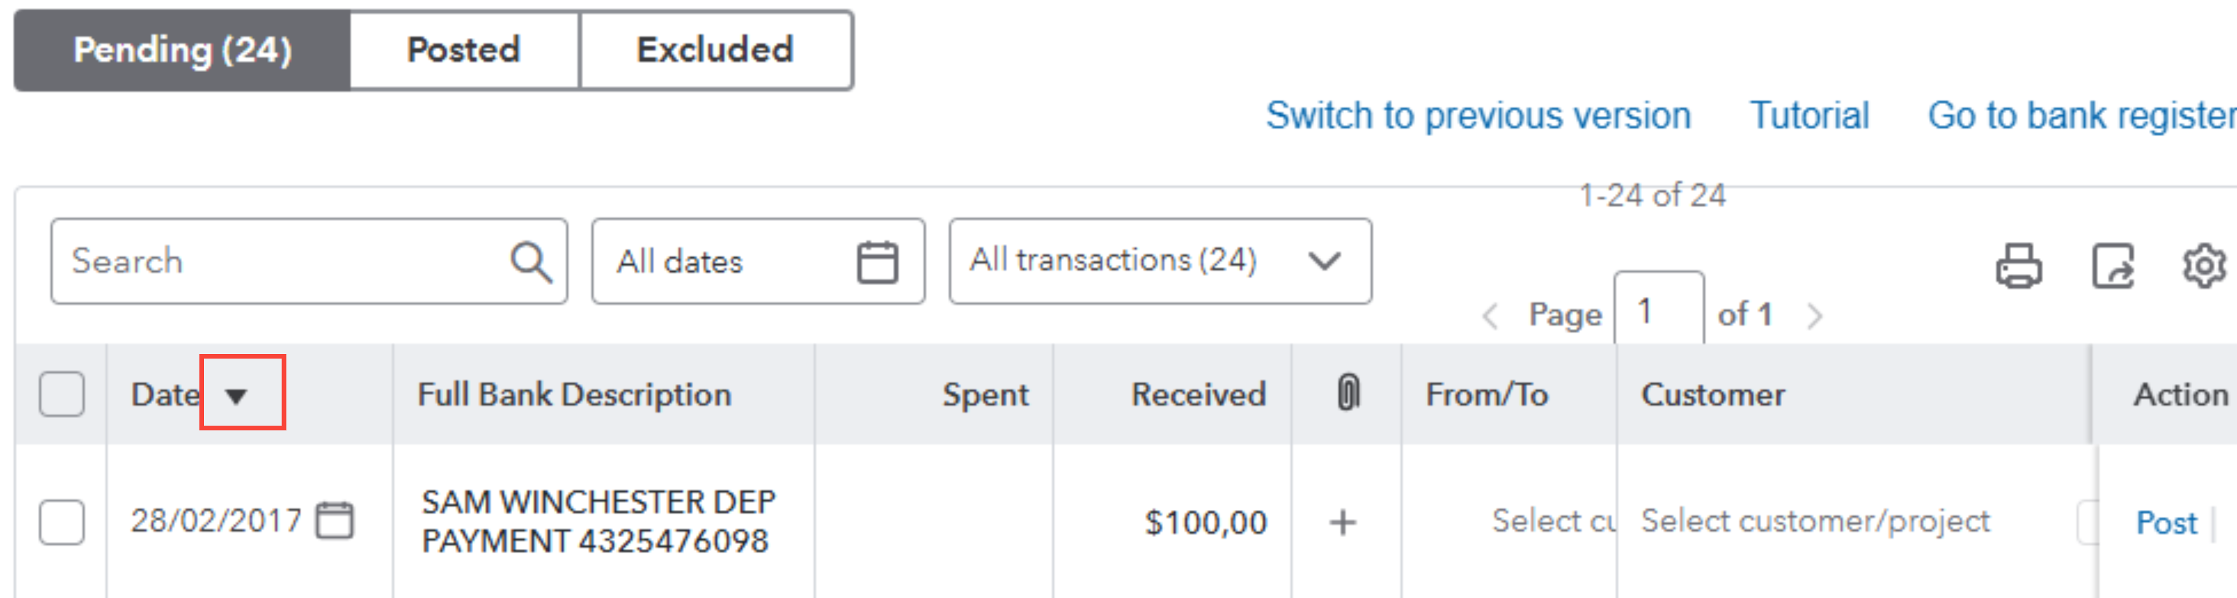Click the print icon

2019,265
